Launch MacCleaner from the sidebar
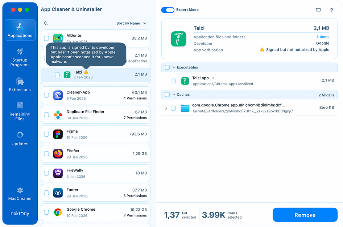 click(20, 194)
